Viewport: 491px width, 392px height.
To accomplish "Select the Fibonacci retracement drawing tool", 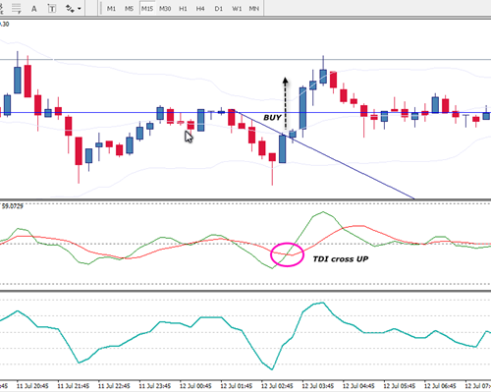I will pos(16,8).
